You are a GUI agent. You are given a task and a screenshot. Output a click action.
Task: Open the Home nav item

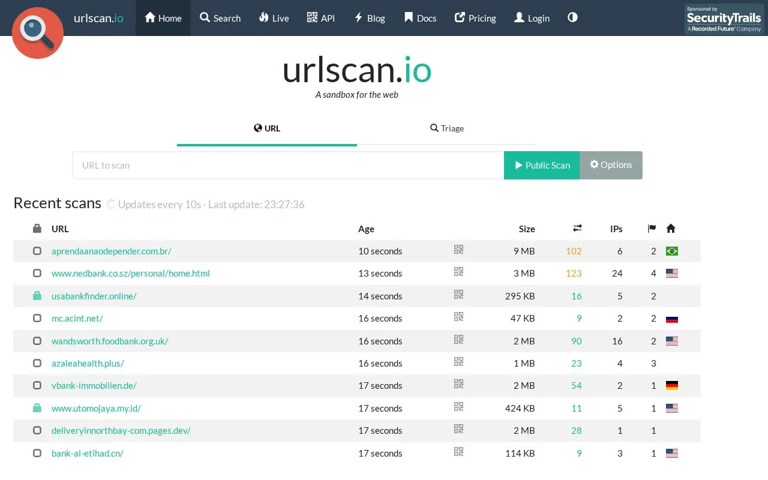point(163,18)
